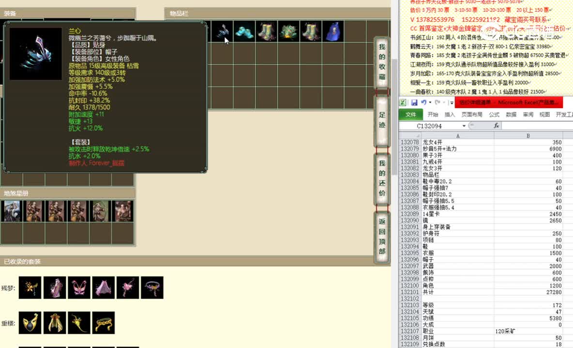Switch to the 公式 ribbon tab

(x=494, y=115)
